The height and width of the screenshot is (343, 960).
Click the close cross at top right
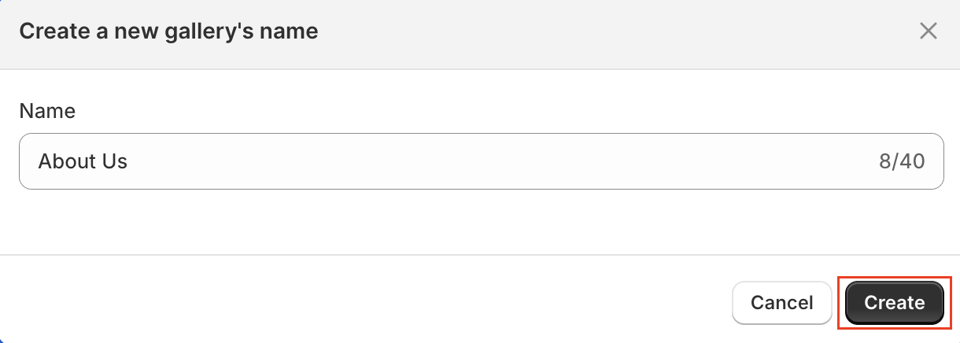pos(929,31)
